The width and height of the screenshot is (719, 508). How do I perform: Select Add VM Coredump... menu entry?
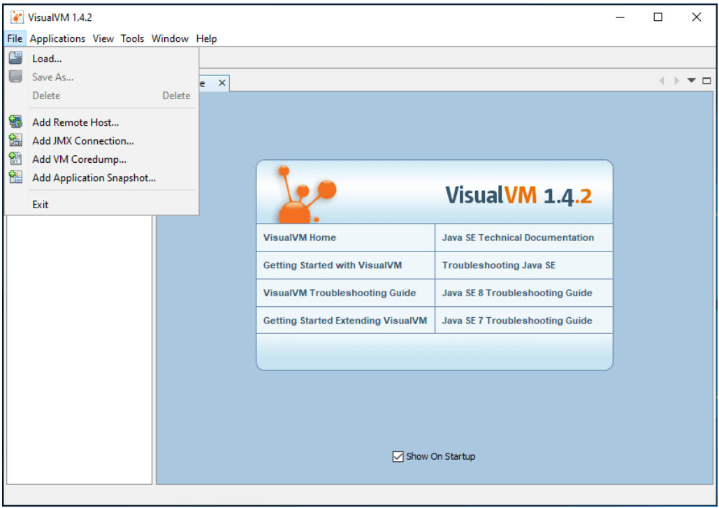(x=102, y=159)
